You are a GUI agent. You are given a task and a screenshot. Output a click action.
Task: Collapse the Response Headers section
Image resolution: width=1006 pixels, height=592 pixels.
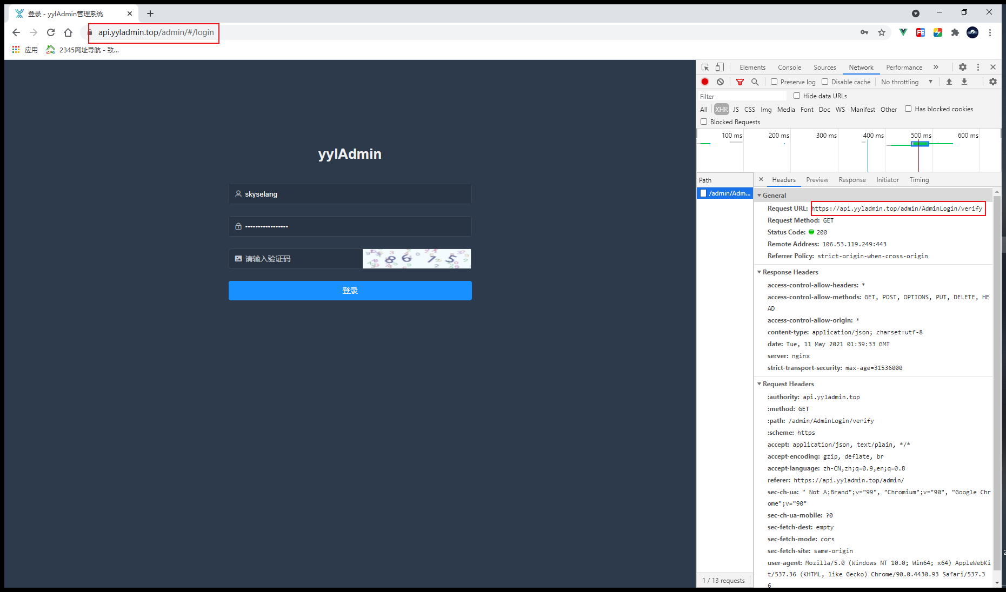[x=790, y=272]
